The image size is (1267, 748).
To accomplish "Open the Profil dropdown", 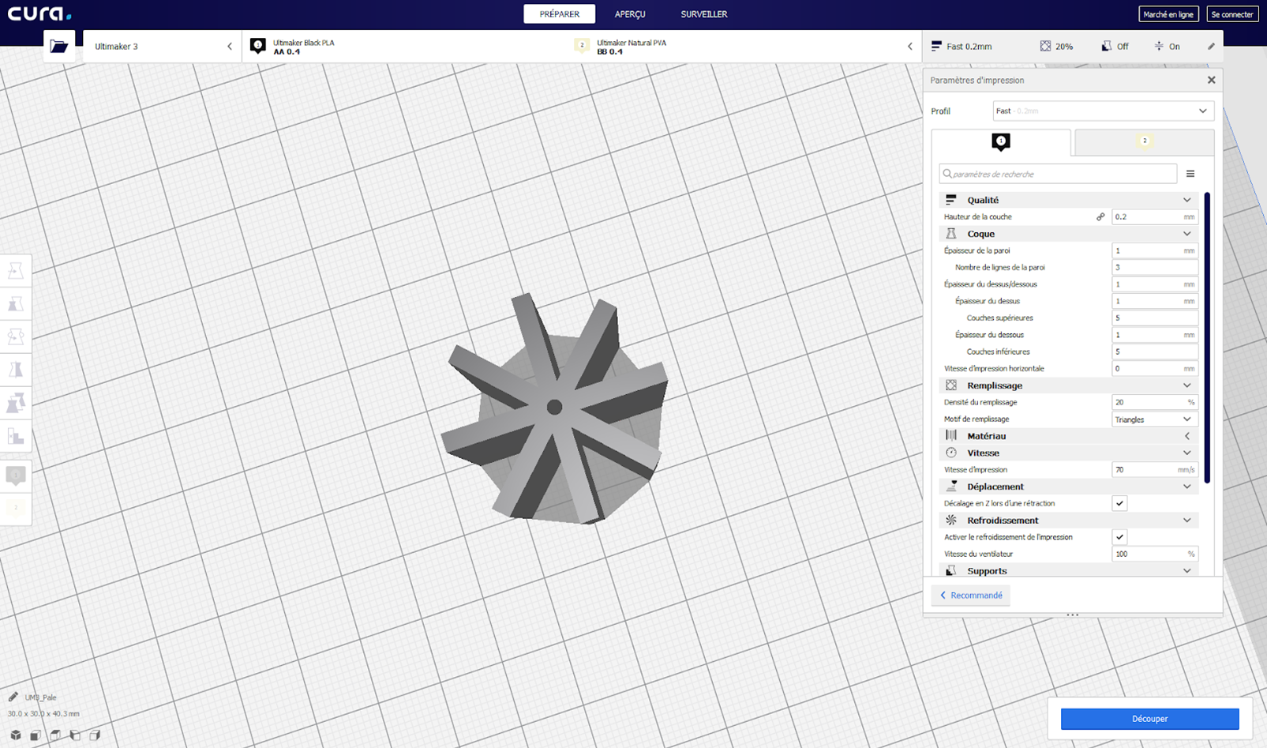I will pos(1102,111).
